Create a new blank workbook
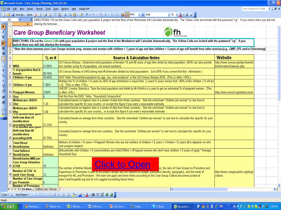Image resolution: width=281 pixels, height=210 pixels. point(4,15)
